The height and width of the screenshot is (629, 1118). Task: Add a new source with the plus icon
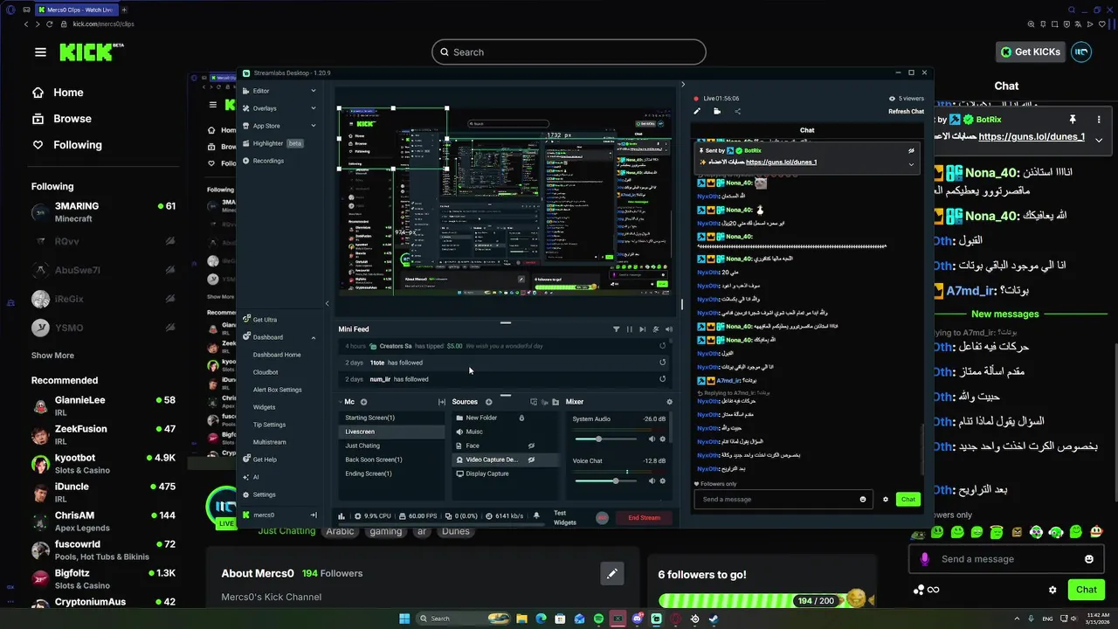[x=488, y=402]
